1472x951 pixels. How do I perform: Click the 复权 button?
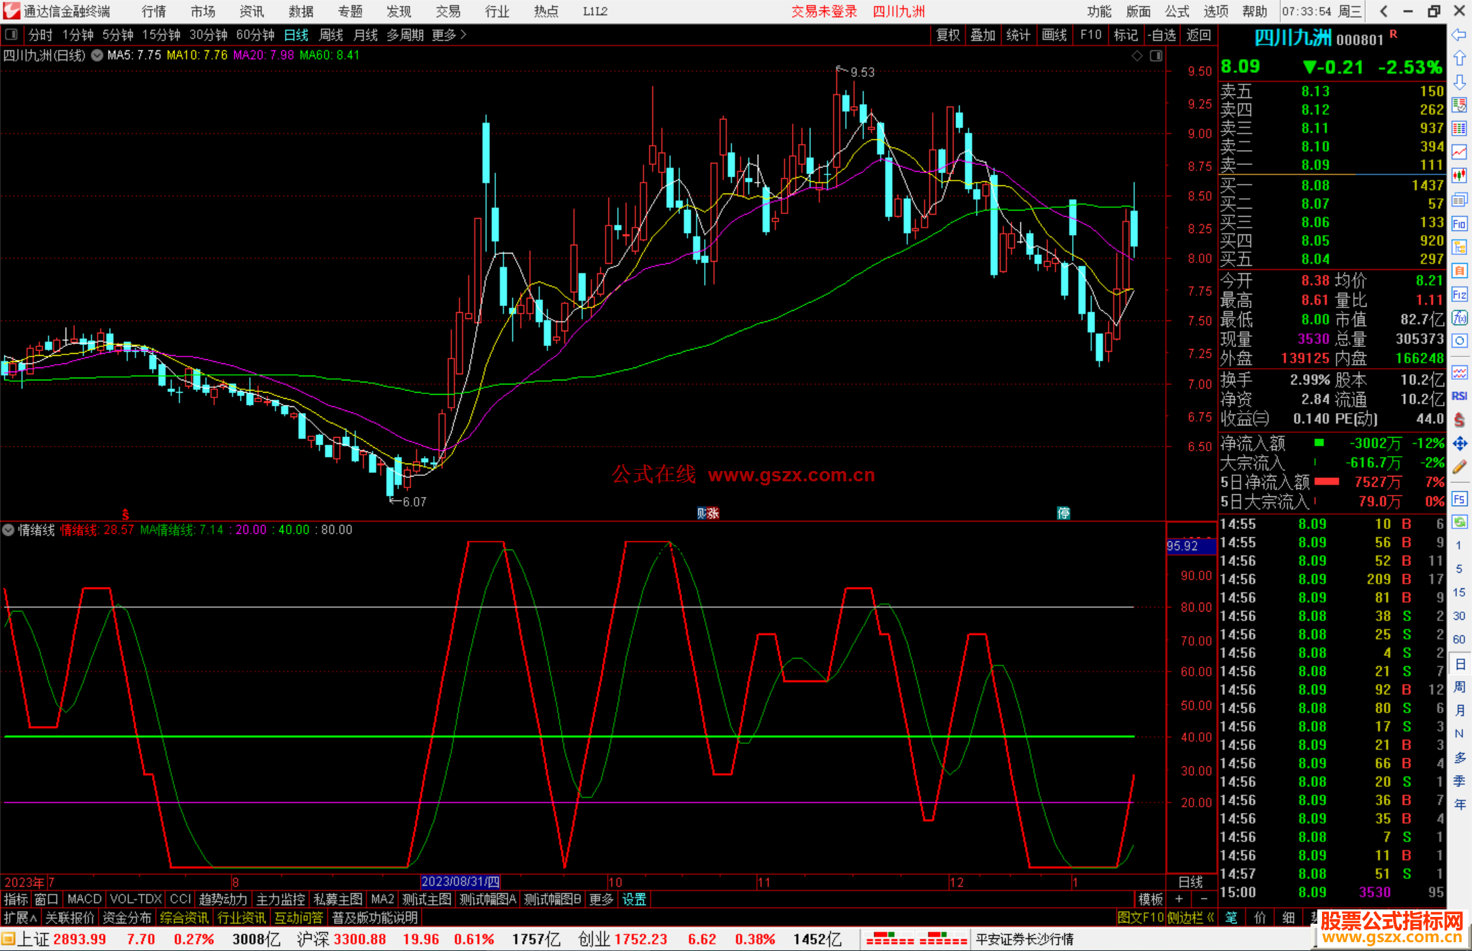[947, 35]
